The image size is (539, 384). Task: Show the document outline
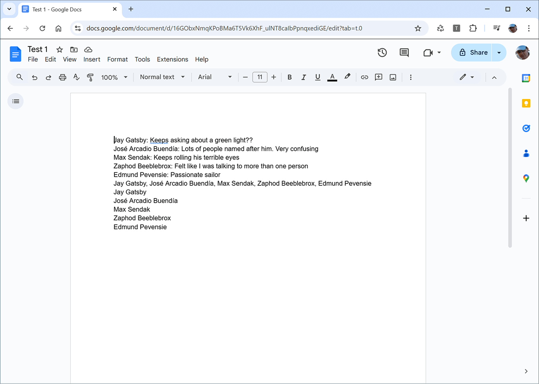point(16,101)
